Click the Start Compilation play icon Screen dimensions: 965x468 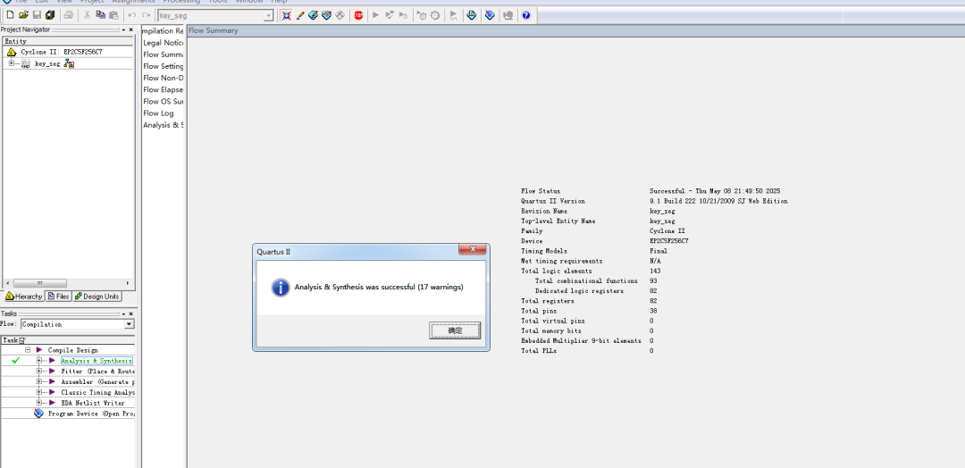376,15
